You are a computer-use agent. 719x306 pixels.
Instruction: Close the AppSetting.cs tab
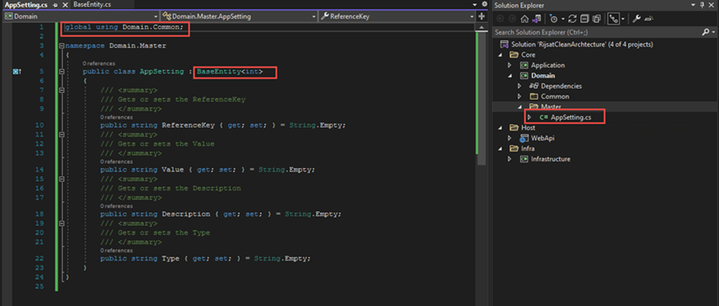(x=65, y=5)
